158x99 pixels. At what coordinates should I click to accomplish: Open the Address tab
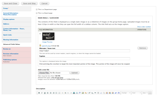[x=17, y=24]
